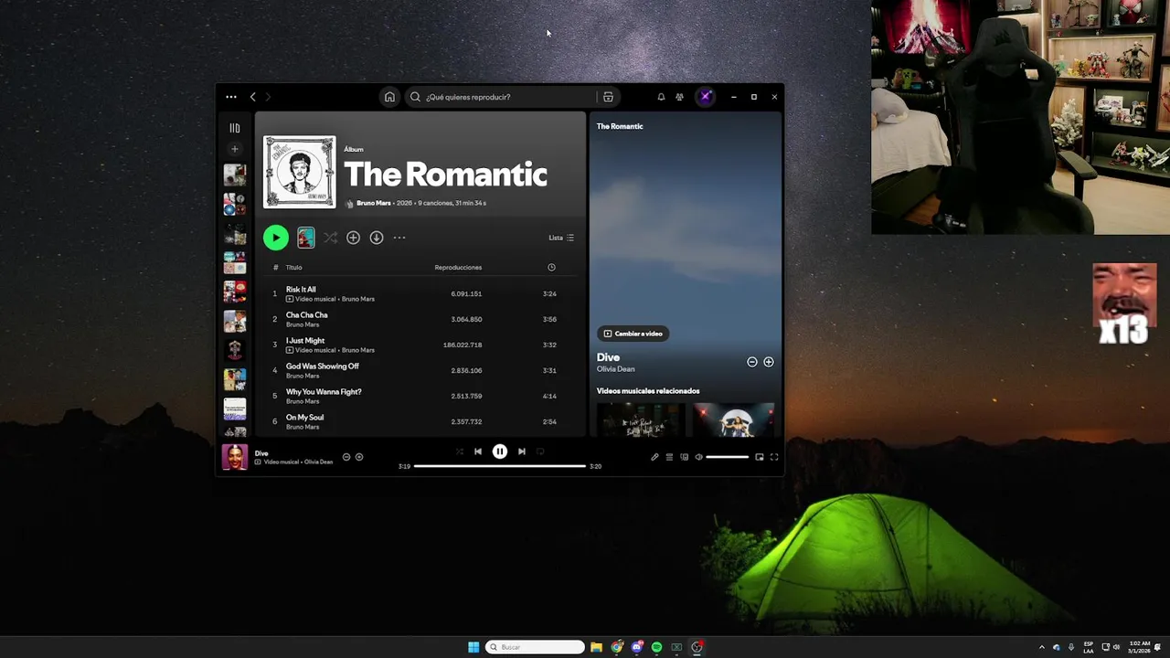The image size is (1170, 658).
Task: Open File Explorer on the taskbar
Action: (x=596, y=647)
